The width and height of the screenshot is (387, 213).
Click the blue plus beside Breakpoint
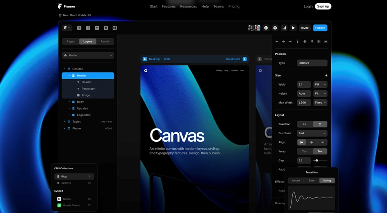tap(245, 59)
